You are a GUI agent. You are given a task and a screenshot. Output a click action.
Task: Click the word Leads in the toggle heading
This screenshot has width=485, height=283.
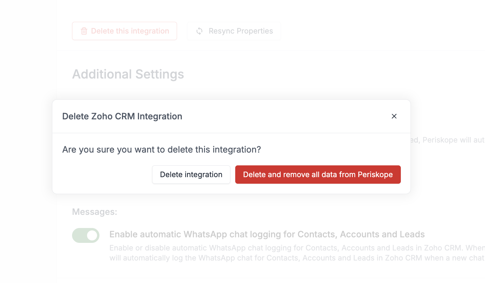[x=413, y=235]
